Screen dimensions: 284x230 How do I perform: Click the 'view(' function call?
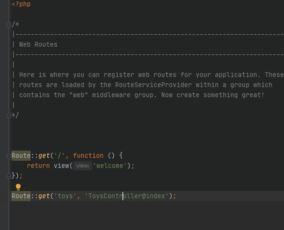[63, 166]
